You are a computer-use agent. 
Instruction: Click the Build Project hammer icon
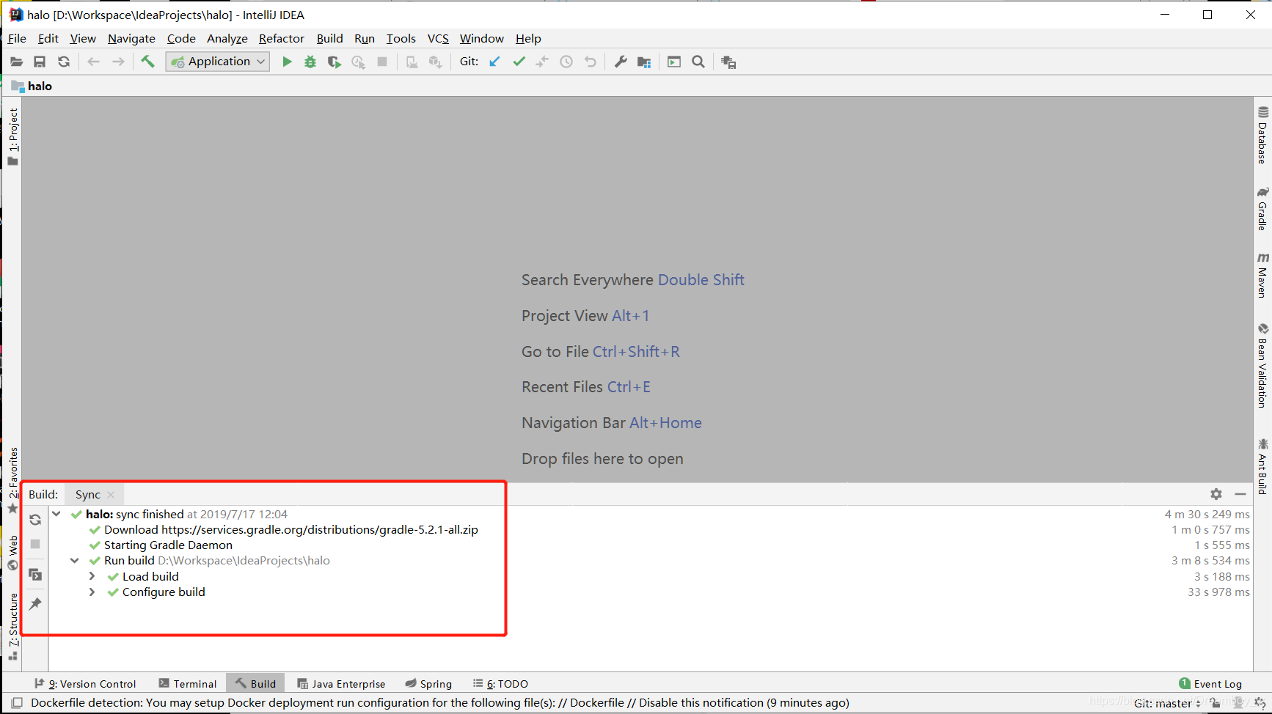[x=147, y=62]
